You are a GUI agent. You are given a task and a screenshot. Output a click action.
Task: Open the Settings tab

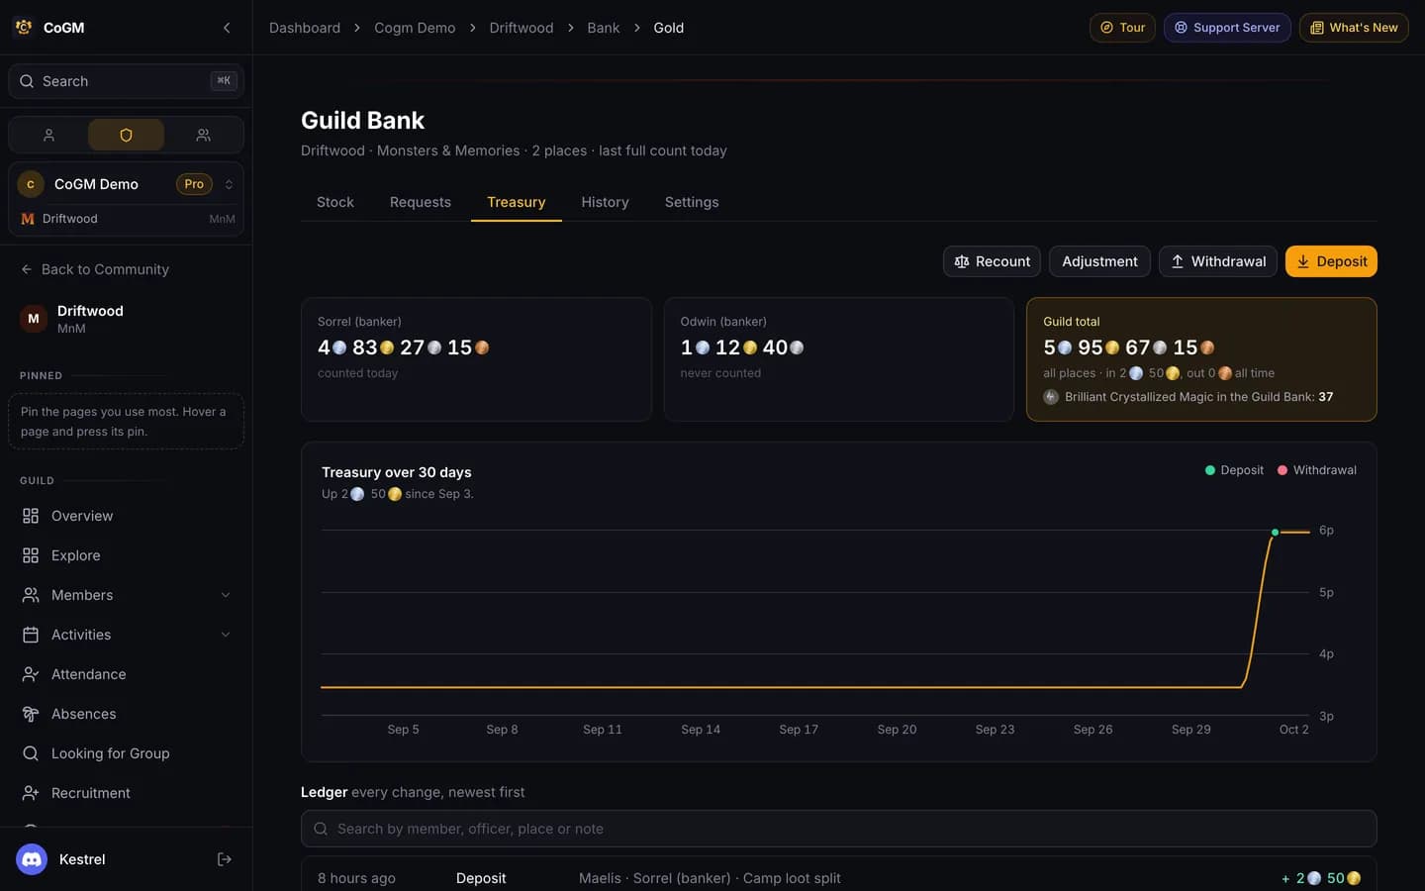coord(692,202)
